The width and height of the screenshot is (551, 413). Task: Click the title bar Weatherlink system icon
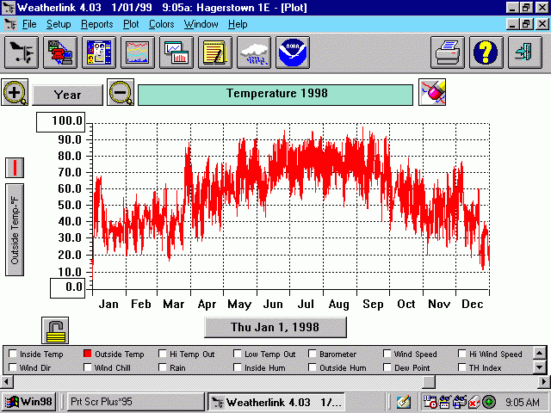coord(9,8)
